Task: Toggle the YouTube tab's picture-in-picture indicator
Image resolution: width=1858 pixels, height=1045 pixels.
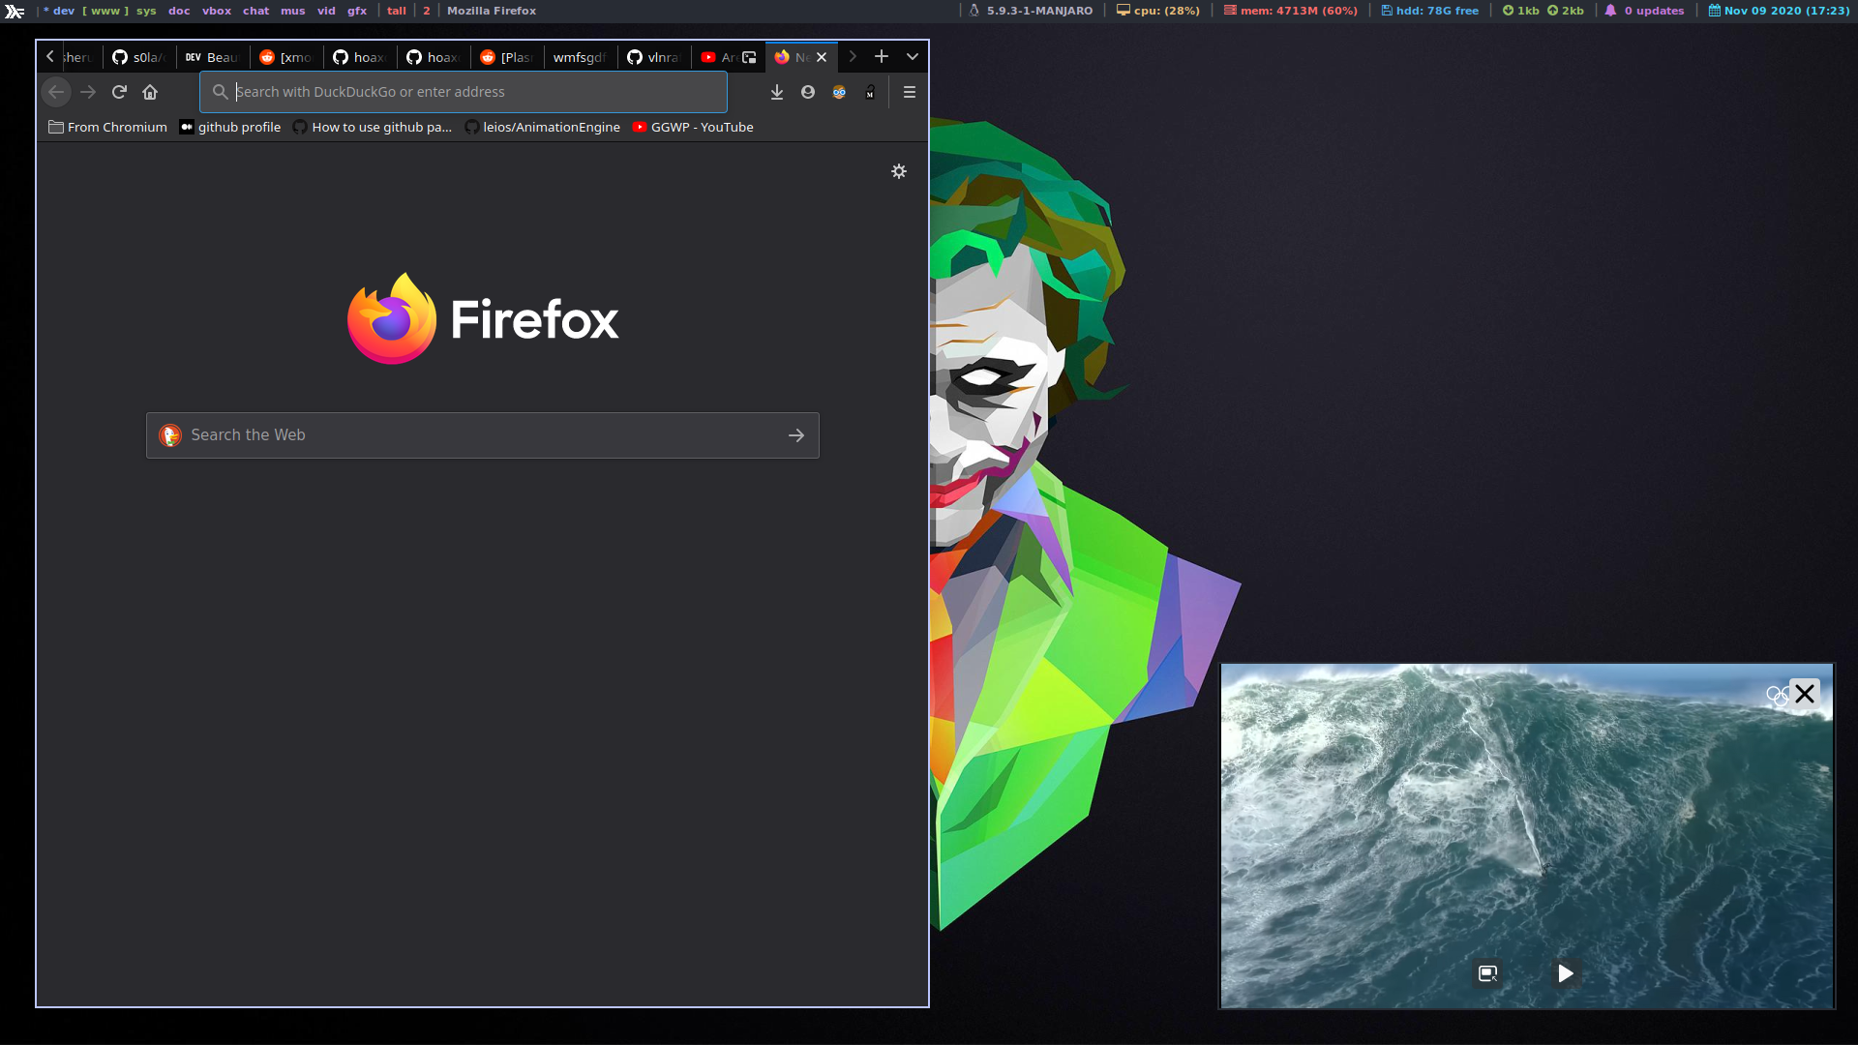Action: click(749, 57)
